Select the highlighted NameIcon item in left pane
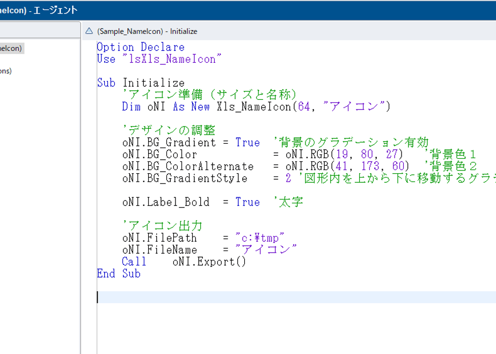496x354 pixels. coord(11,48)
